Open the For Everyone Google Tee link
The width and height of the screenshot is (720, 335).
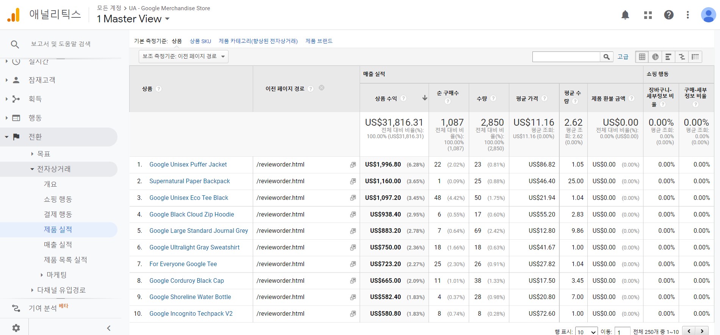(183, 264)
